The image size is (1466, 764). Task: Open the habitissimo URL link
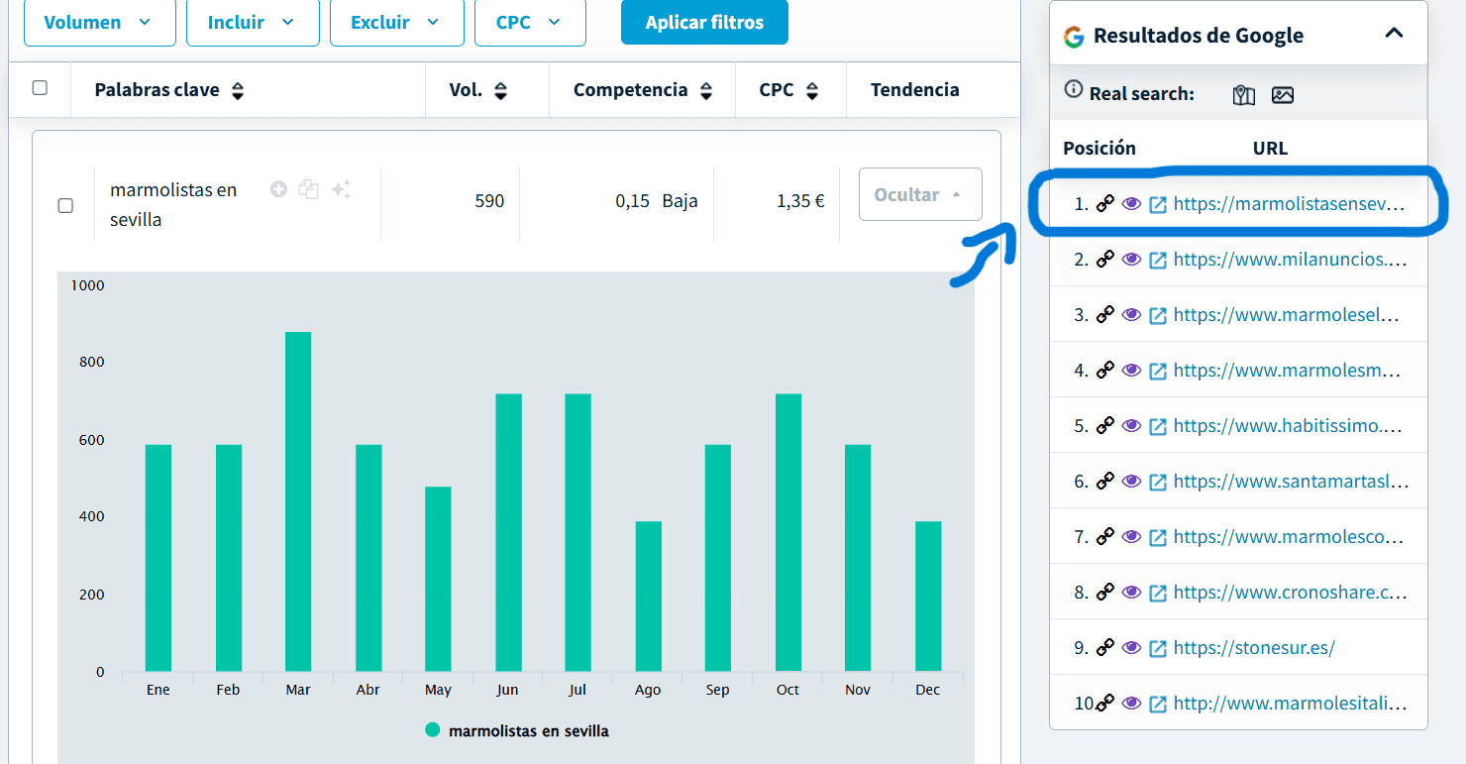(x=1289, y=426)
